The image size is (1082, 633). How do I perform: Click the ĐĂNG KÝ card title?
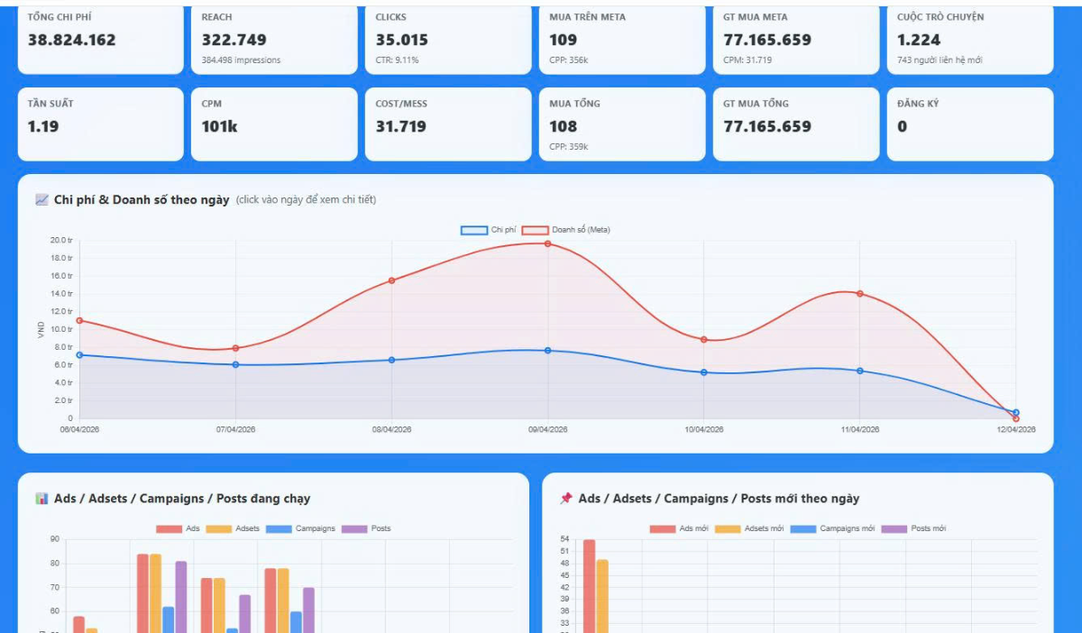point(918,104)
